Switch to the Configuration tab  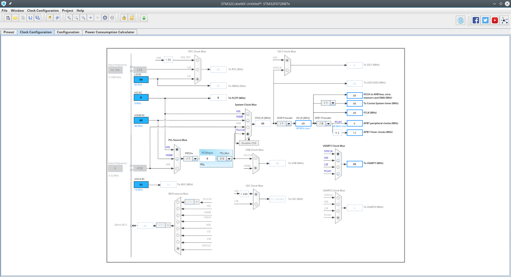click(x=68, y=32)
